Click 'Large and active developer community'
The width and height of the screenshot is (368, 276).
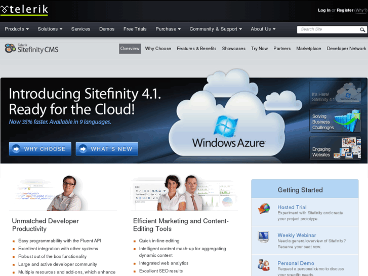[x=58, y=264]
